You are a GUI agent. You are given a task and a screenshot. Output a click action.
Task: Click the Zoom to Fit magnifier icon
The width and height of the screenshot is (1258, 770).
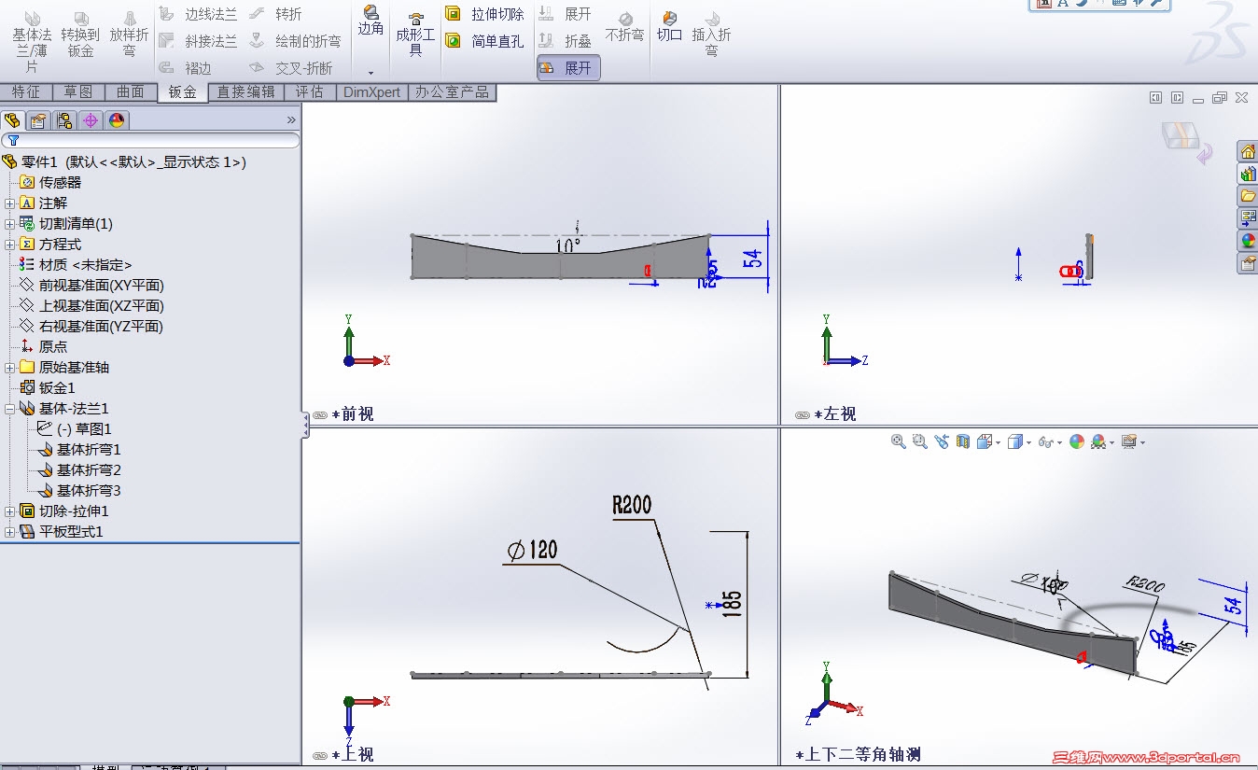pyautogui.click(x=899, y=441)
